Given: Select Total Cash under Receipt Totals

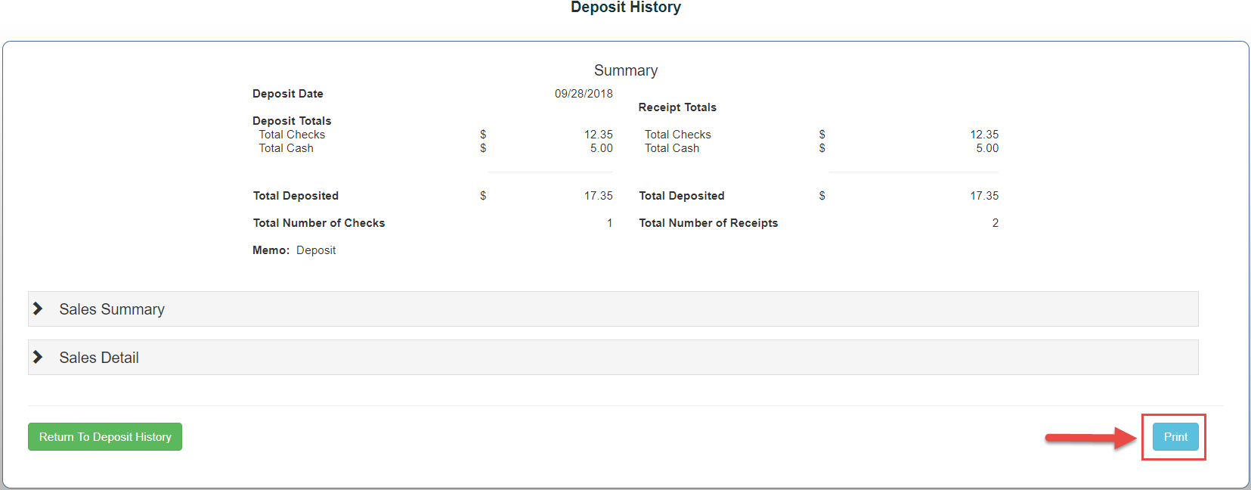Looking at the screenshot, I should (x=672, y=148).
